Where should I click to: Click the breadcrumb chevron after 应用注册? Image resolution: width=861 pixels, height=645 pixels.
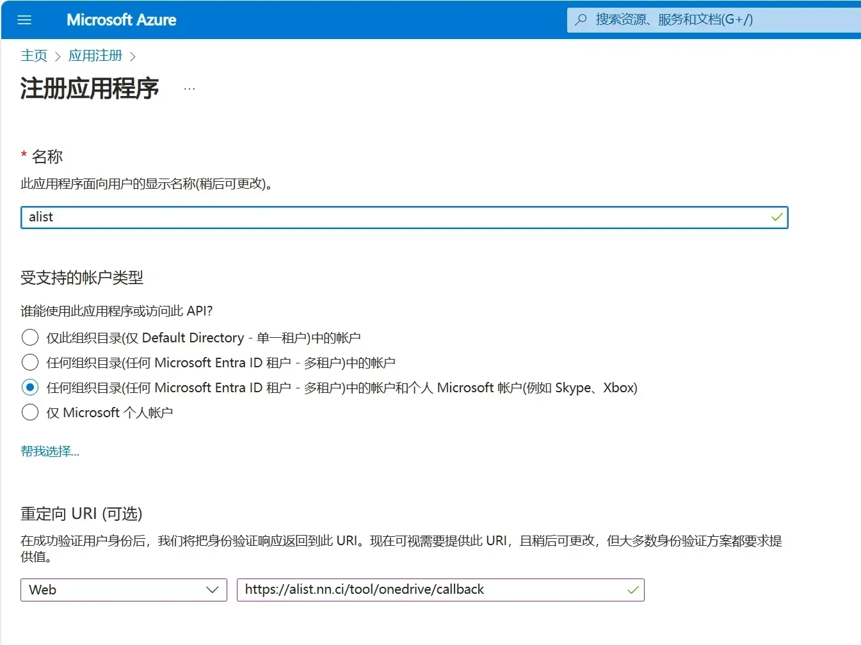(x=133, y=56)
